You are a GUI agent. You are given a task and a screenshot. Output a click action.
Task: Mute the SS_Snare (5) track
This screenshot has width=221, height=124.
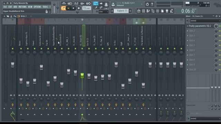tap(82, 49)
